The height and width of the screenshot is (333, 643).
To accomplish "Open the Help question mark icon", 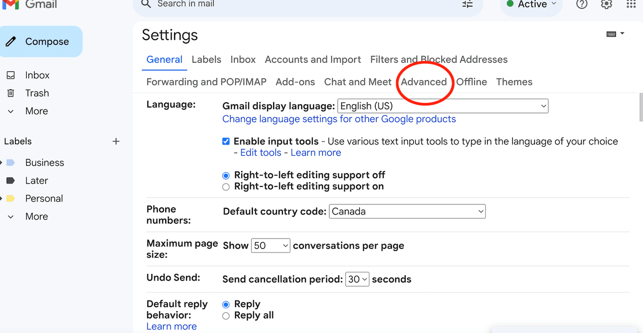I will [x=581, y=4].
